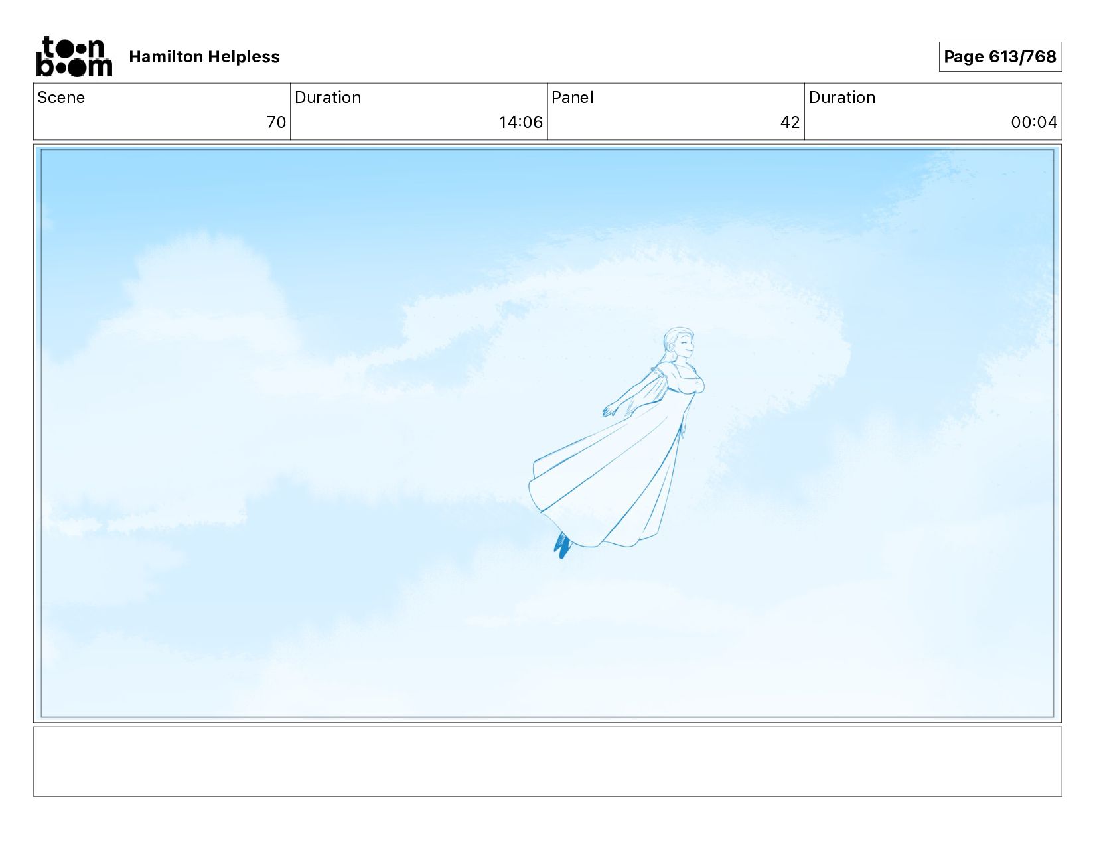The image size is (1095, 846).
Task: Click the panel duration value '00:04'
Action: tap(1034, 122)
